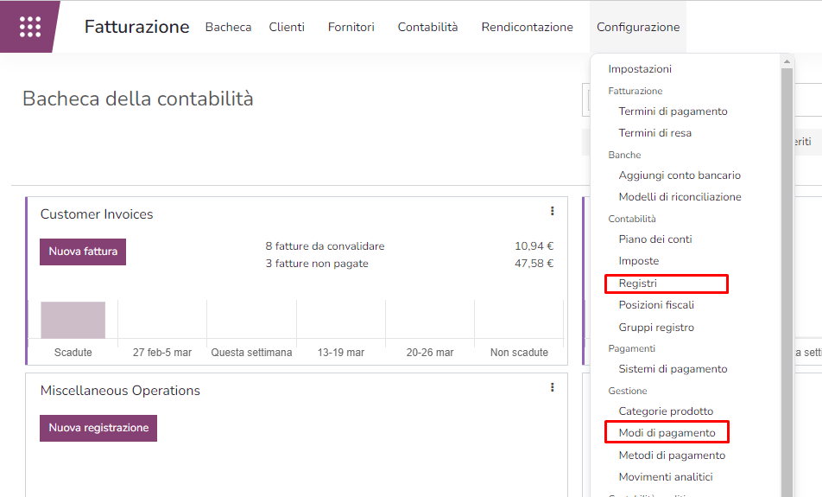Expand the Contabilità top menu
Screen dimensions: 822x497
(427, 27)
